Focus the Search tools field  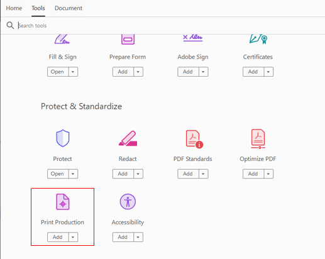pyautogui.click(x=168, y=26)
